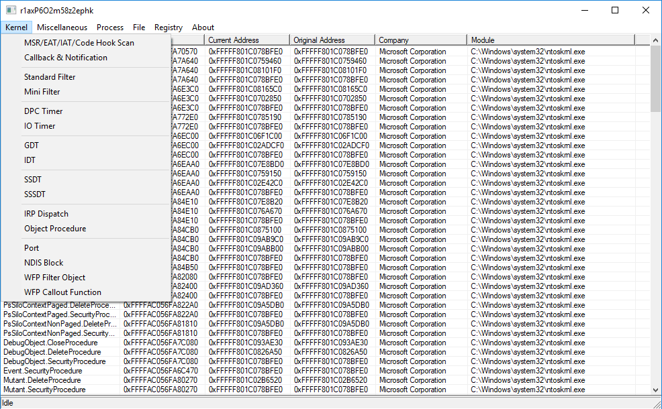Open the Miscellaneous menu
Viewport: 662px width, 409px height.
pyautogui.click(x=62, y=27)
